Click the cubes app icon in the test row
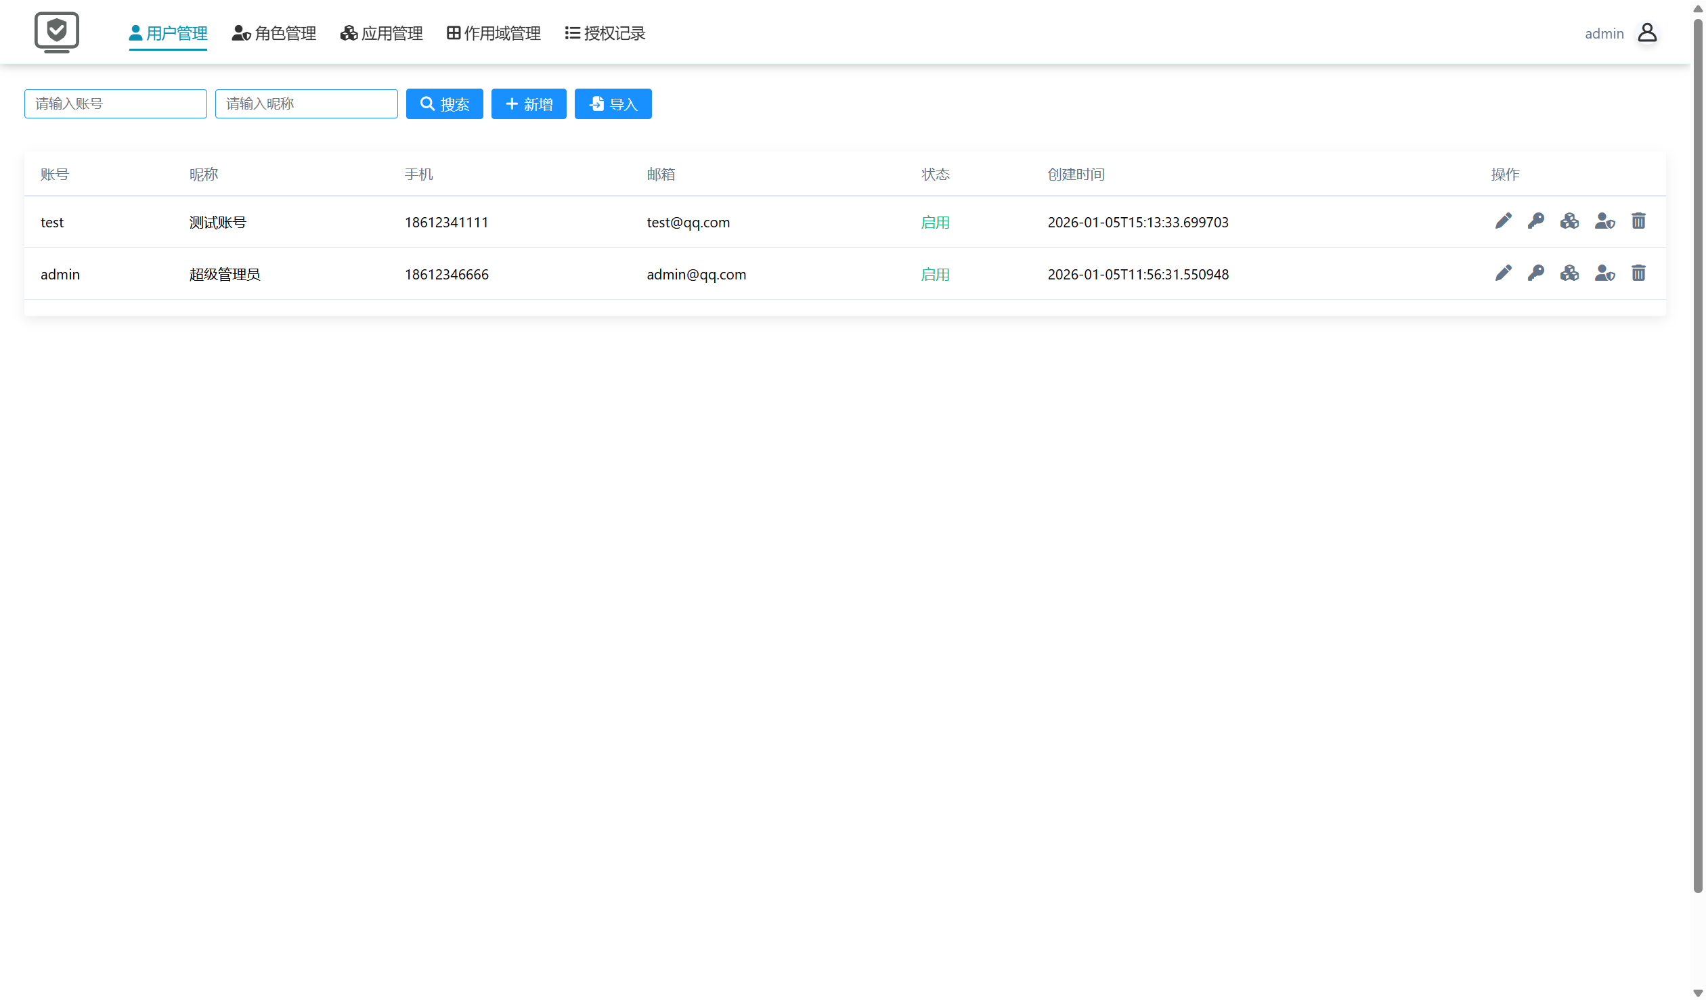 (x=1569, y=221)
